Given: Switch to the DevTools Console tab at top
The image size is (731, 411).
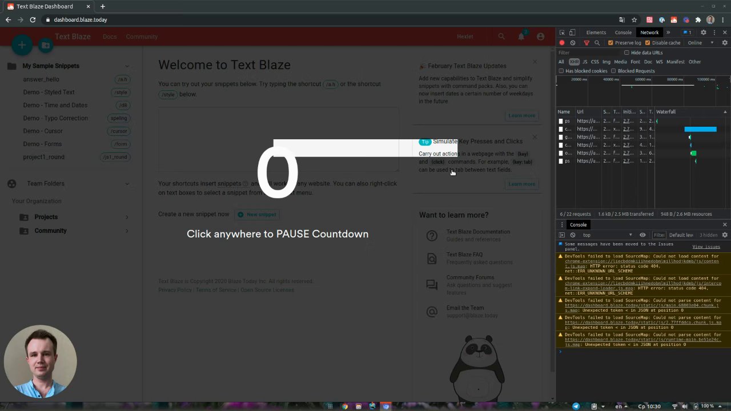Looking at the screenshot, I should (x=623, y=33).
